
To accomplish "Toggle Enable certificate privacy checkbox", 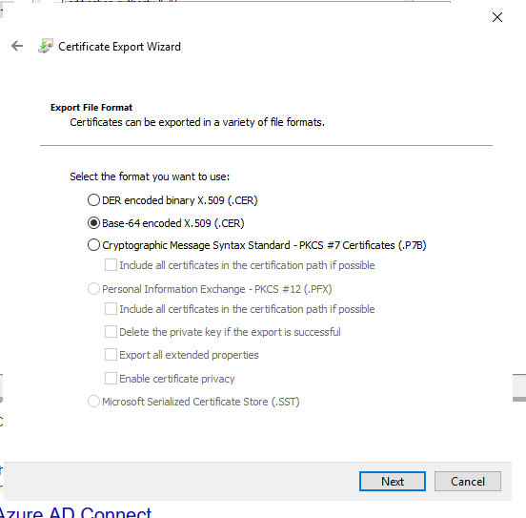I will point(111,379).
